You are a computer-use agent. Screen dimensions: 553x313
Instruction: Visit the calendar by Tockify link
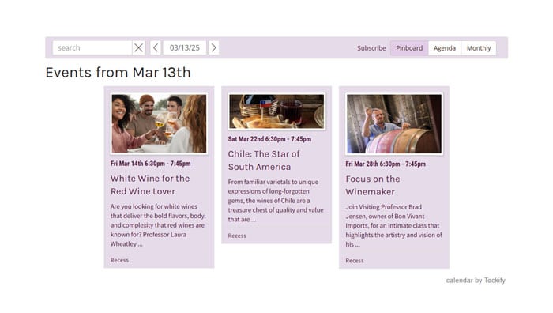pyautogui.click(x=476, y=280)
